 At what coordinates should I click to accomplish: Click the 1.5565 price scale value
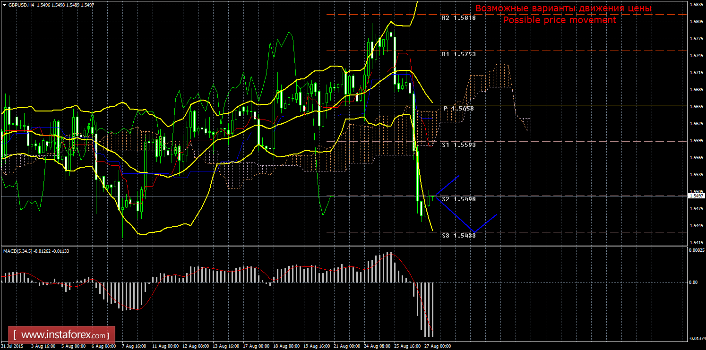click(696, 157)
